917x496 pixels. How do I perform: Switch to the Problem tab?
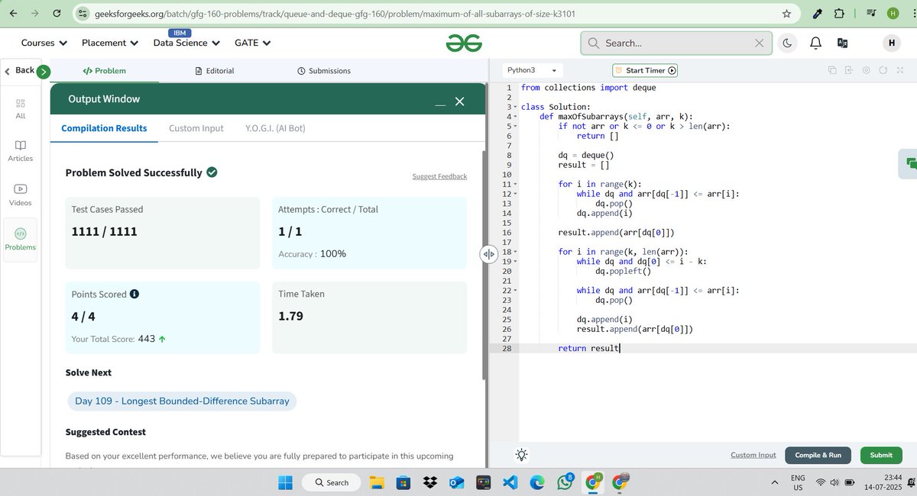point(104,70)
